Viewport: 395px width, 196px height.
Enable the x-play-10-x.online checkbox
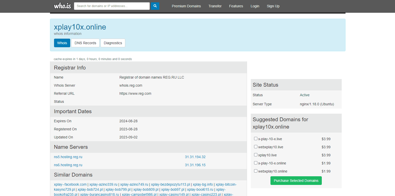[256, 163]
